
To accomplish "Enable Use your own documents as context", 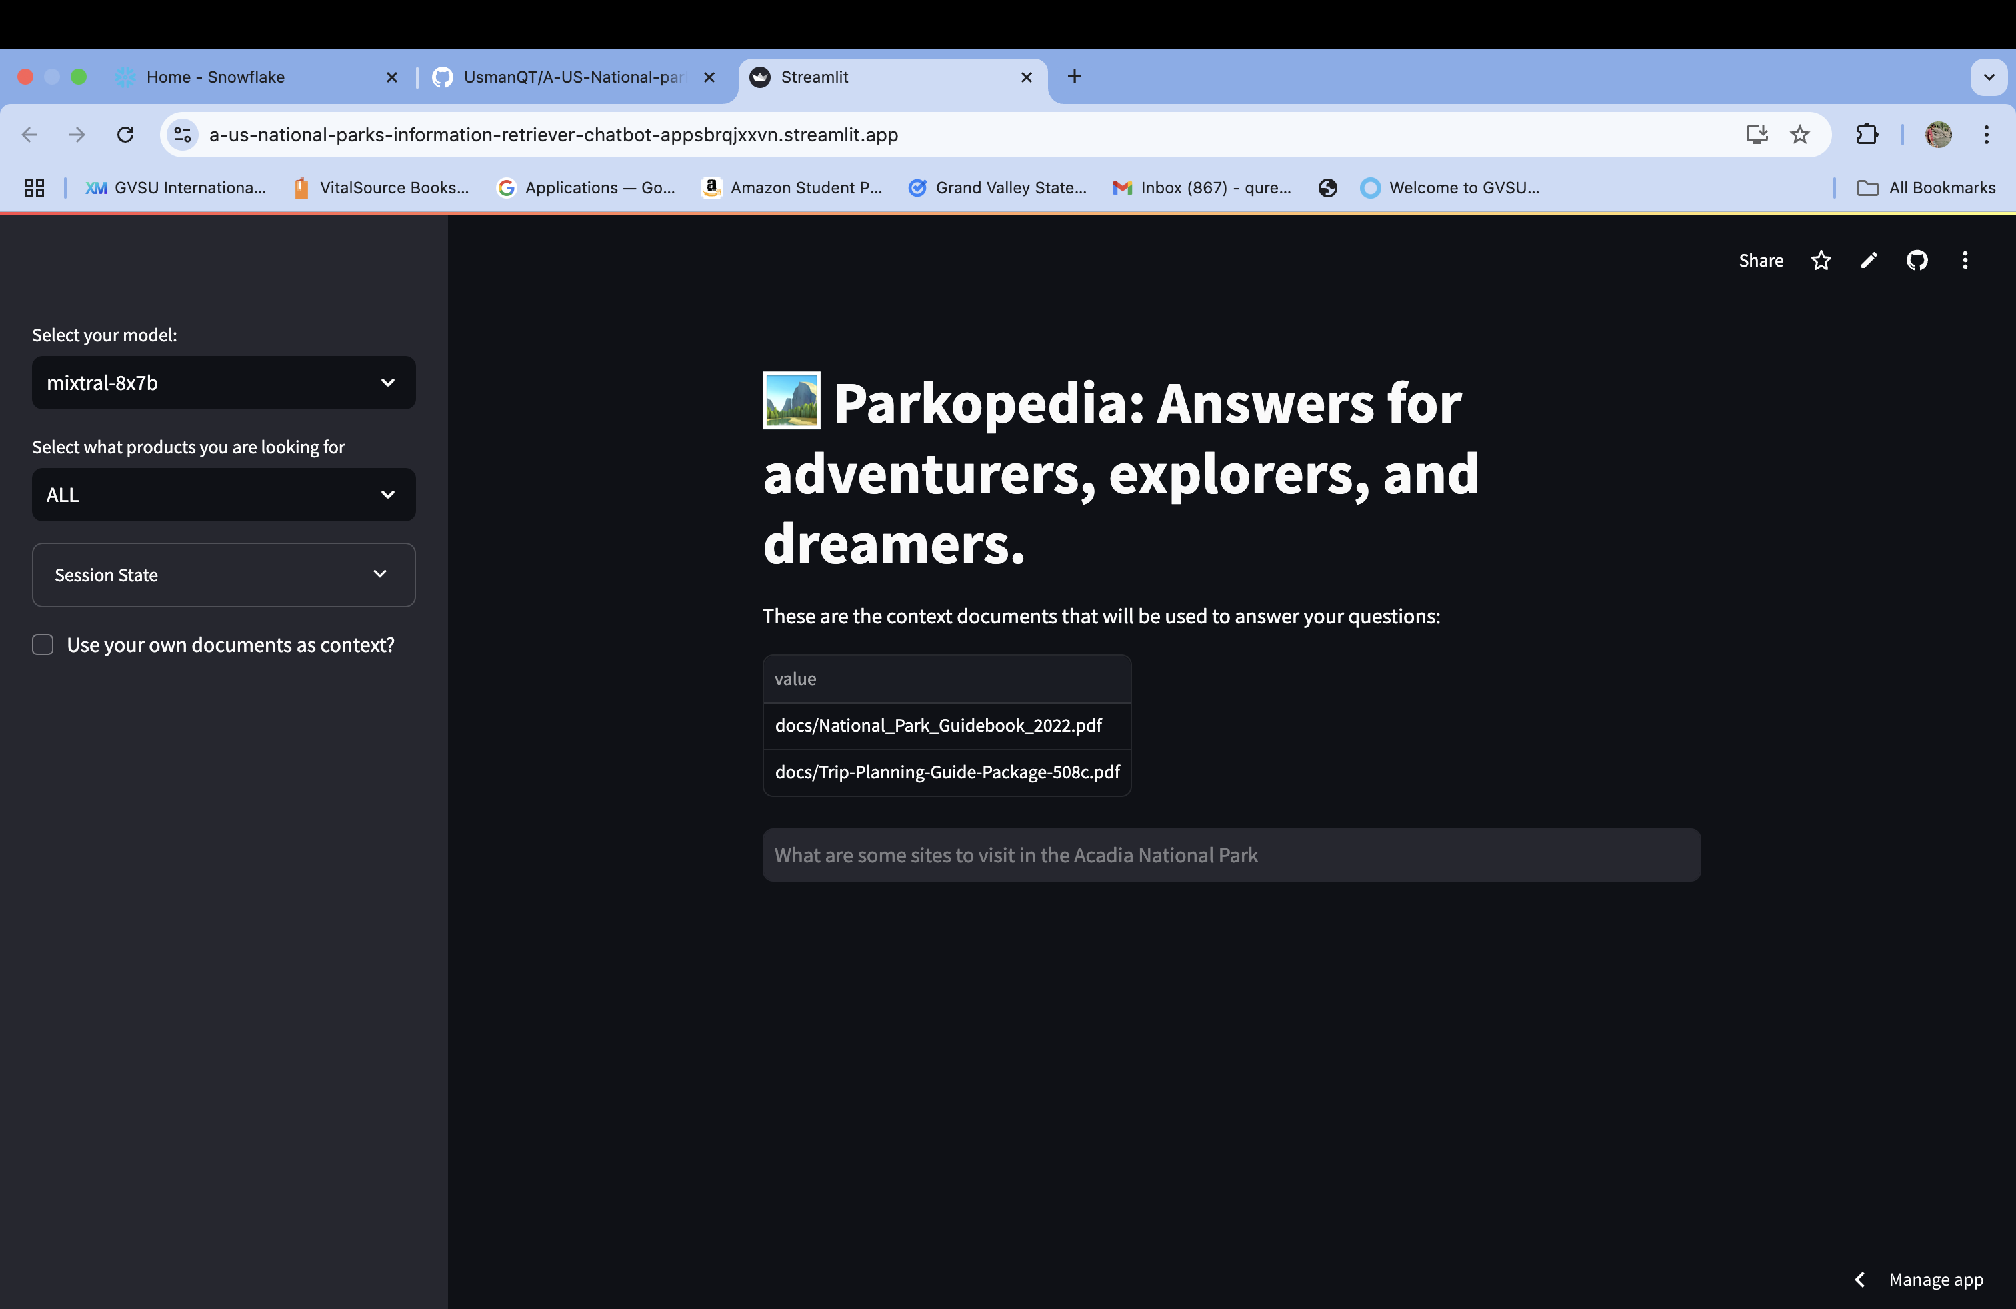I will click(43, 645).
